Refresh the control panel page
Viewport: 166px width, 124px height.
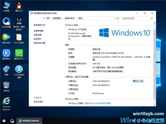118,18
